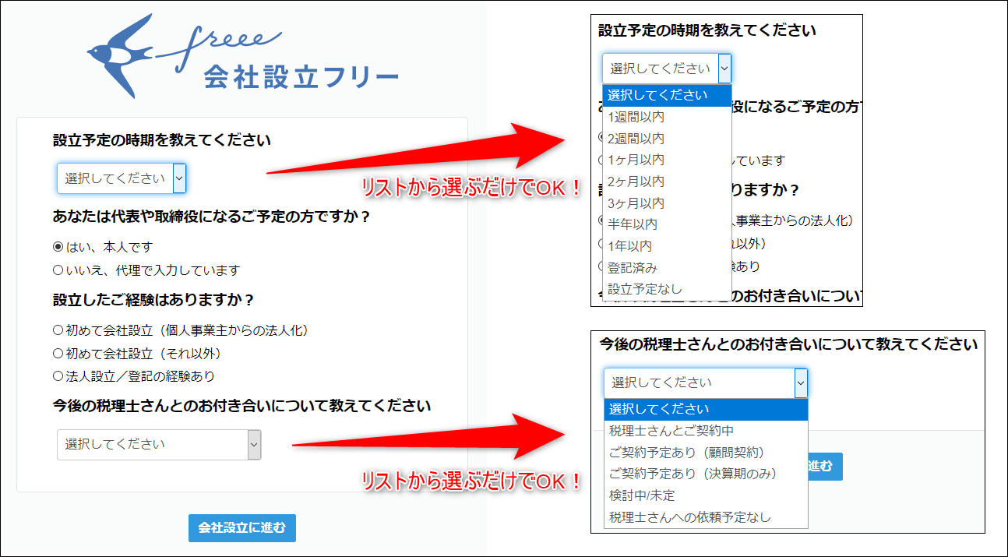This screenshot has height=557, width=1008.
Task: Select 登記済み from the timing list
Action: click(632, 267)
